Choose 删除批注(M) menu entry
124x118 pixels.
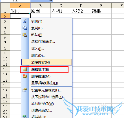pos(46,76)
